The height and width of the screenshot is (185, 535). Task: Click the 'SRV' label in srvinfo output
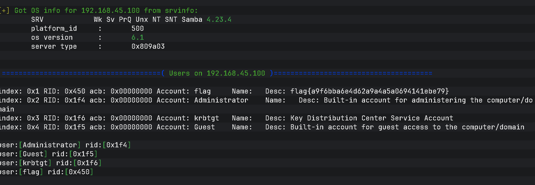37,19
